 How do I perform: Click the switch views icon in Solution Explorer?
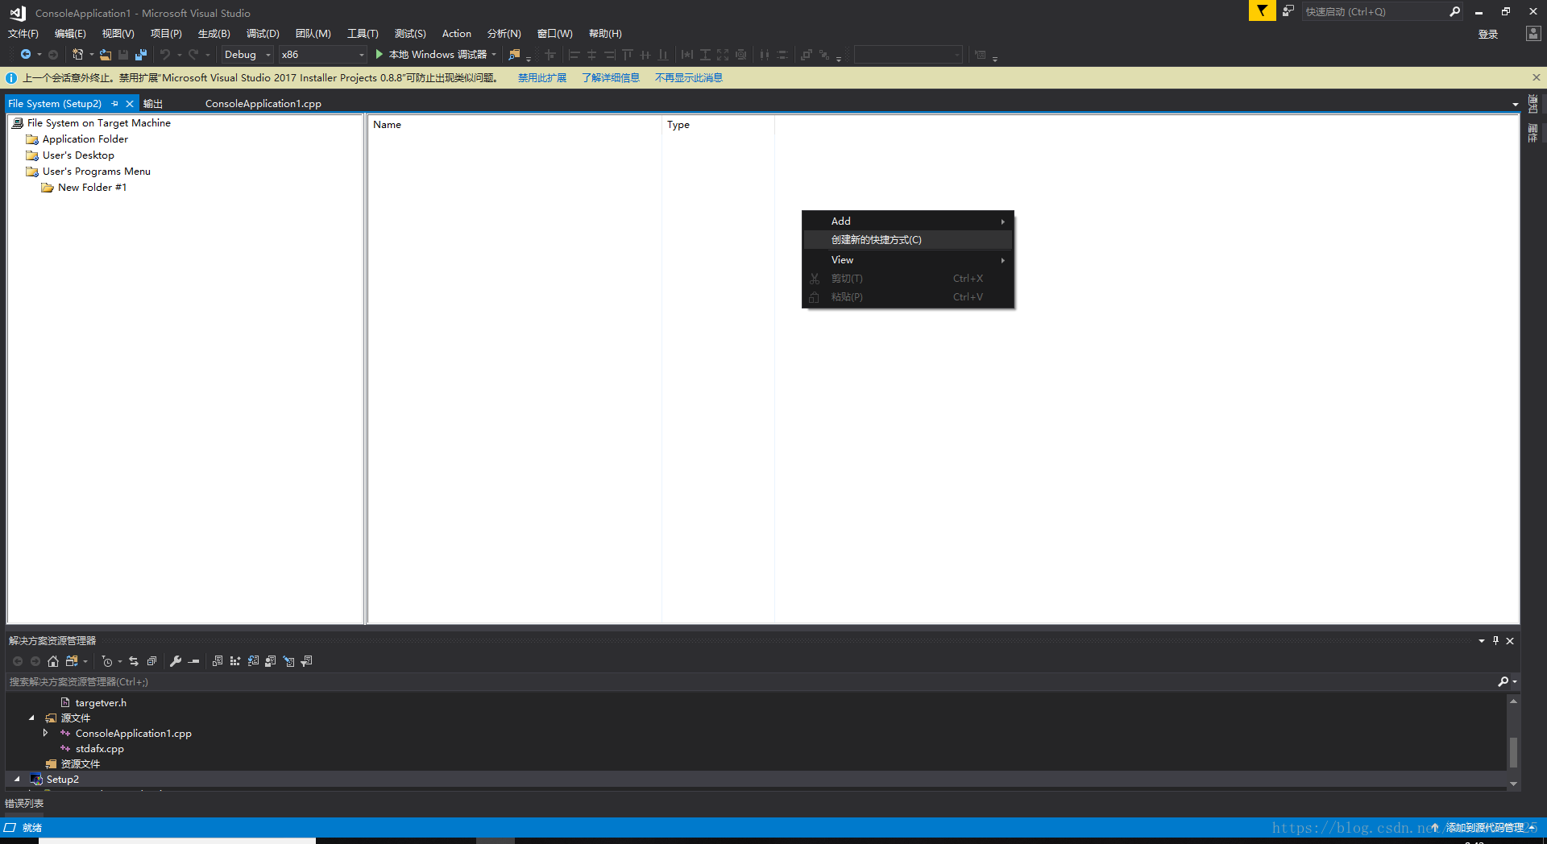point(72,661)
